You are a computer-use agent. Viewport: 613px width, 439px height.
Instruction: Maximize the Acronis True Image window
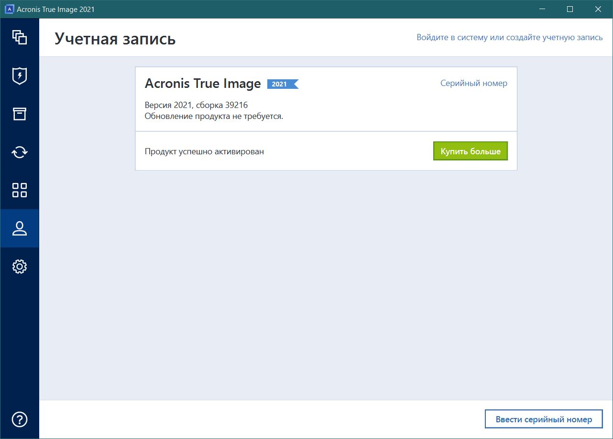click(570, 10)
